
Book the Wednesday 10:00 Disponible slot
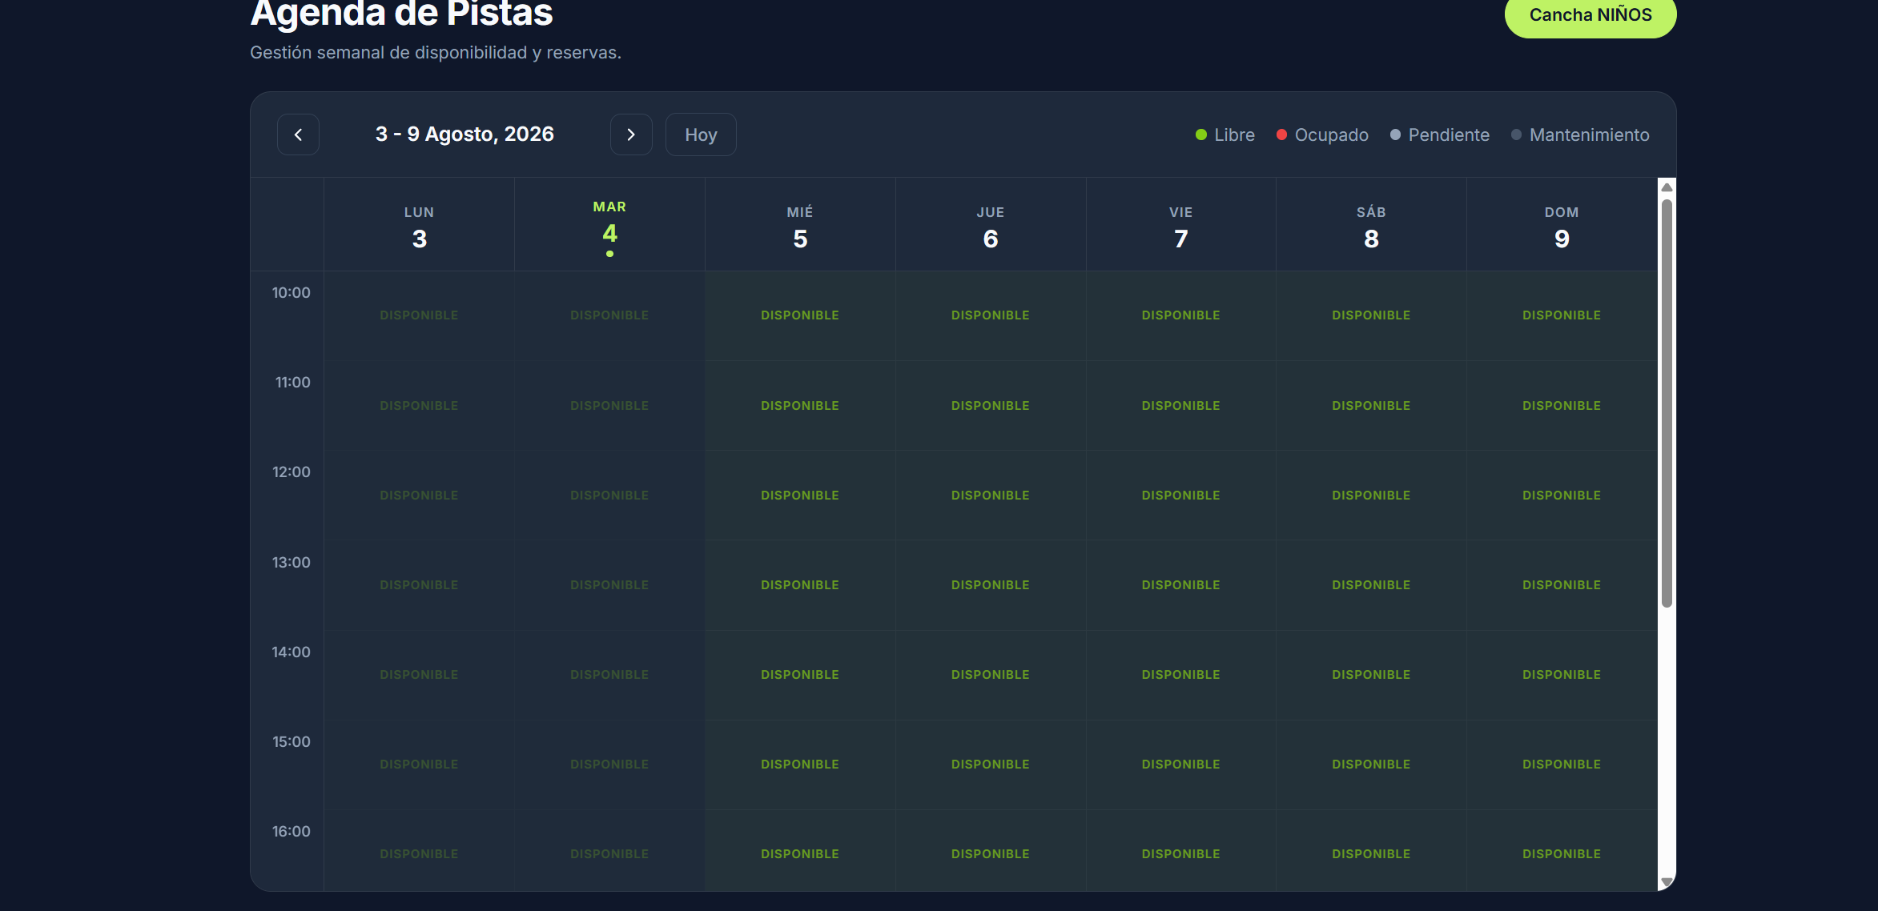tap(800, 315)
